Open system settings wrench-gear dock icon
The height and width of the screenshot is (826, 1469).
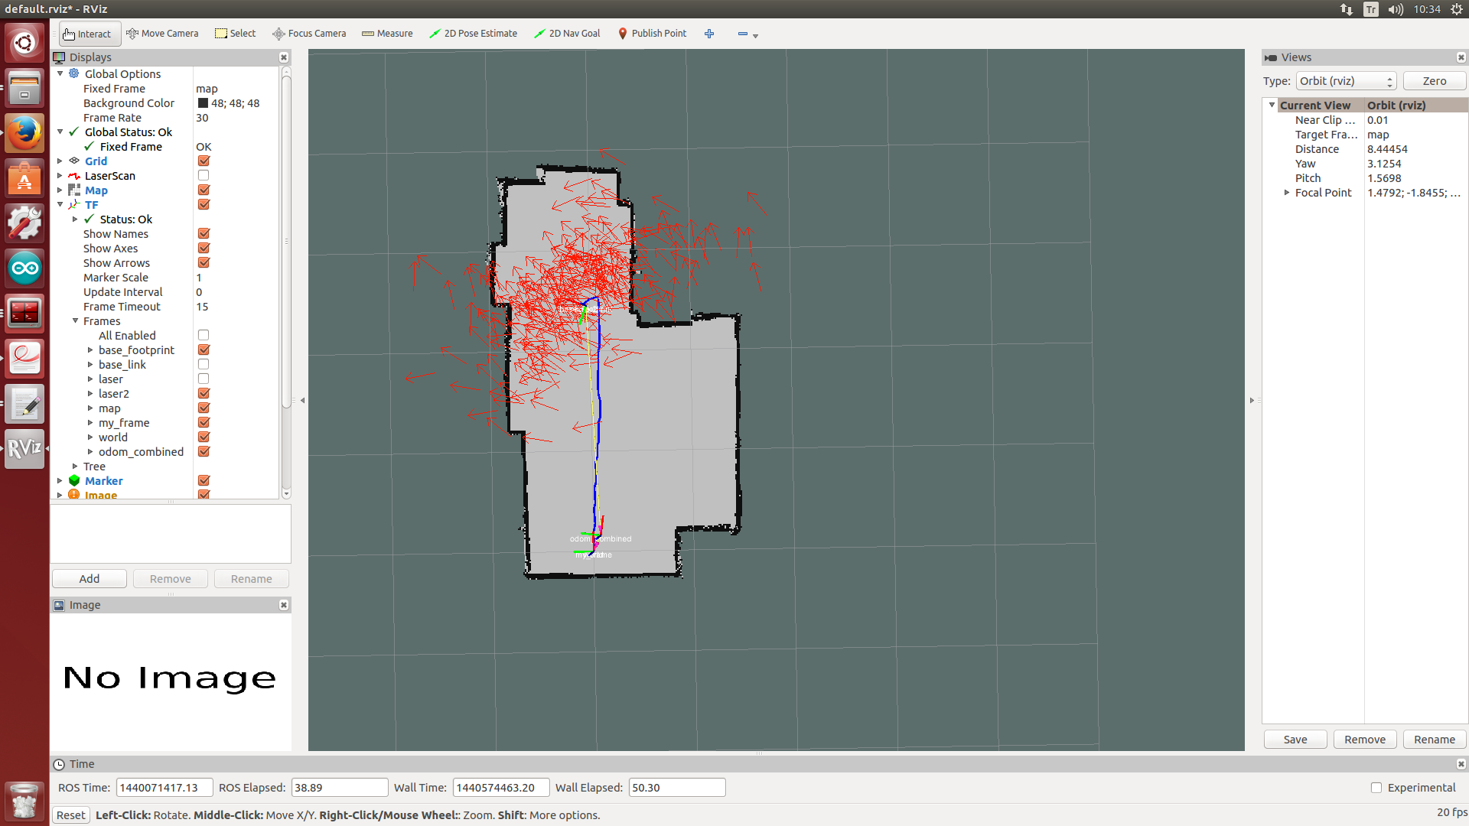[x=24, y=223]
